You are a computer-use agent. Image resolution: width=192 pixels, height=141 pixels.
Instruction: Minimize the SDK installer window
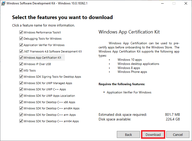pyautogui.click(x=162, y=3)
